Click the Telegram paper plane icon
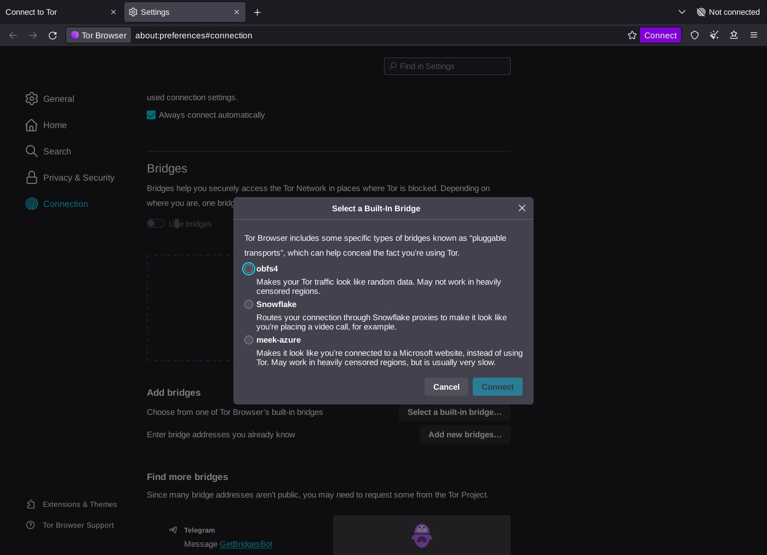The height and width of the screenshot is (555, 767). point(173,530)
